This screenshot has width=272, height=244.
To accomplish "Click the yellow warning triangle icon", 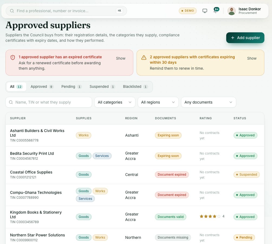I will pos(144,57).
